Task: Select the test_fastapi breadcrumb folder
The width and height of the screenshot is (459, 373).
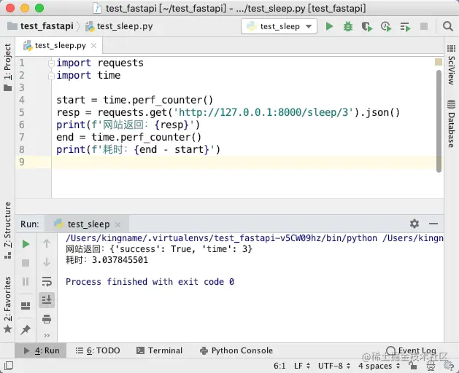Action: click(40, 26)
